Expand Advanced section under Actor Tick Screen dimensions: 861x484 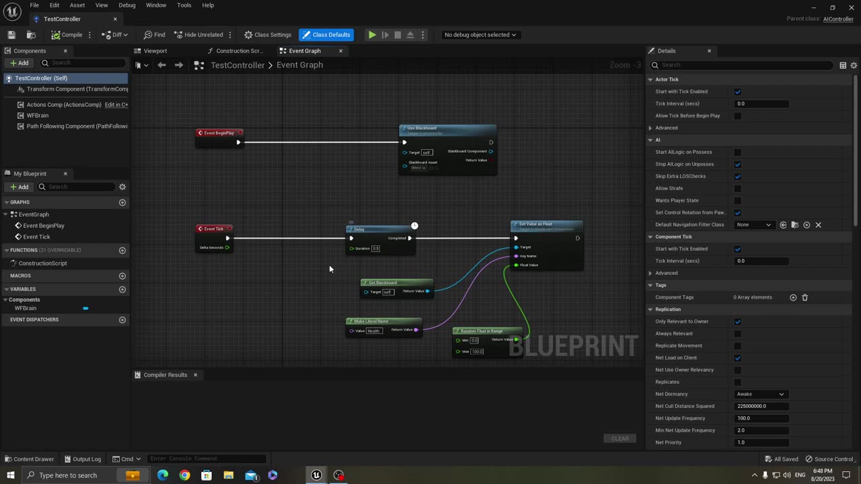tap(650, 128)
